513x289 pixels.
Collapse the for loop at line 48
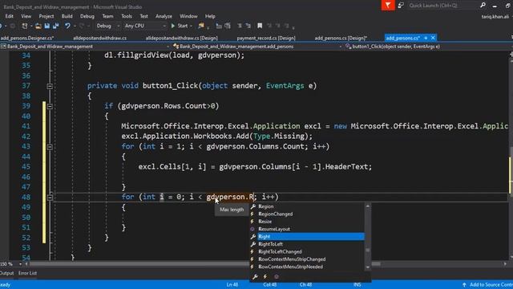tap(50, 197)
